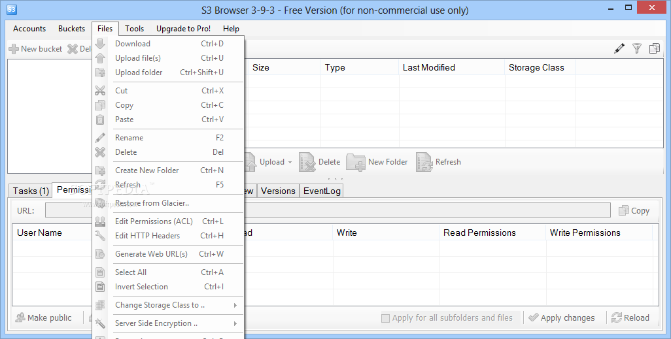Click Refresh button in file toolbar
The image size is (671, 339).
click(x=439, y=162)
